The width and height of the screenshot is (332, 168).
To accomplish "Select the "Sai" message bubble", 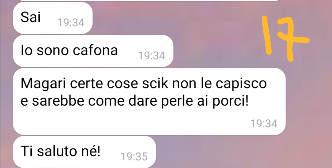I will pyautogui.click(x=53, y=18).
